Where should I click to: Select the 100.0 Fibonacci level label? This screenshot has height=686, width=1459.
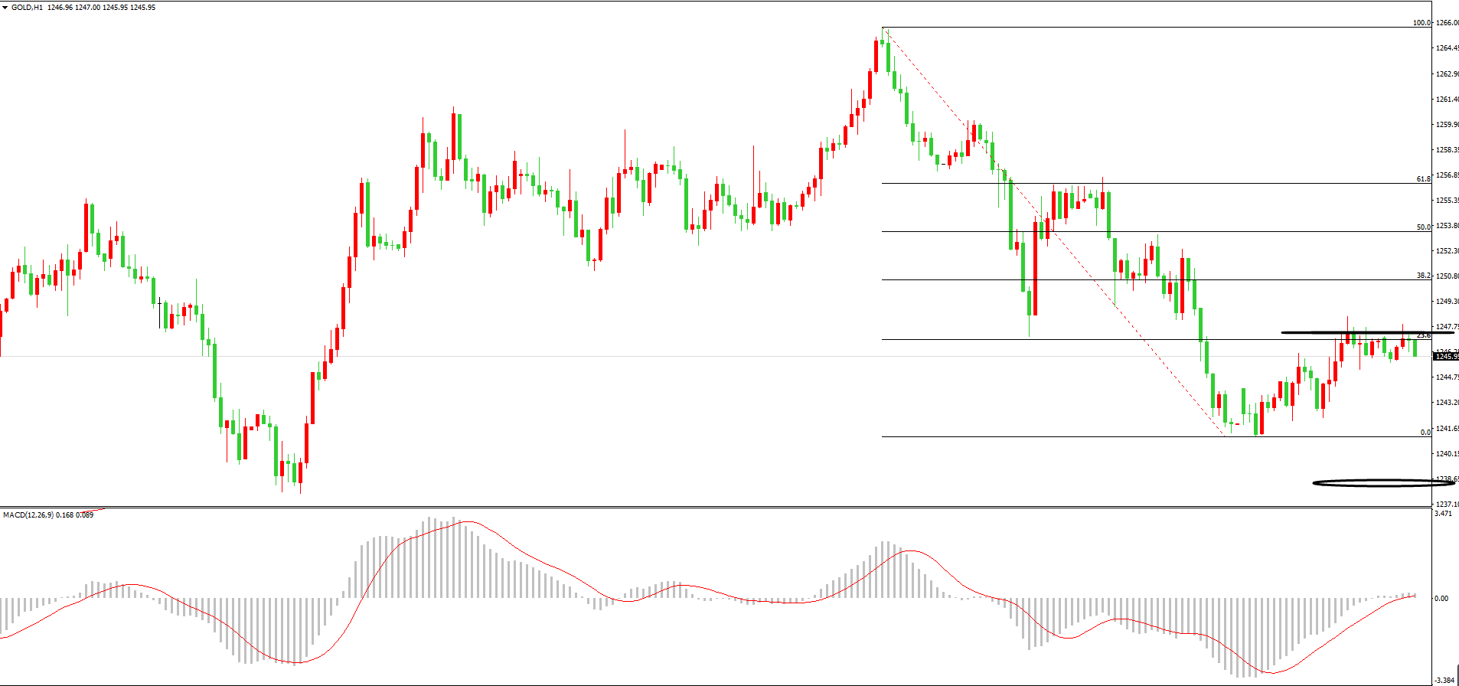pyautogui.click(x=1421, y=23)
